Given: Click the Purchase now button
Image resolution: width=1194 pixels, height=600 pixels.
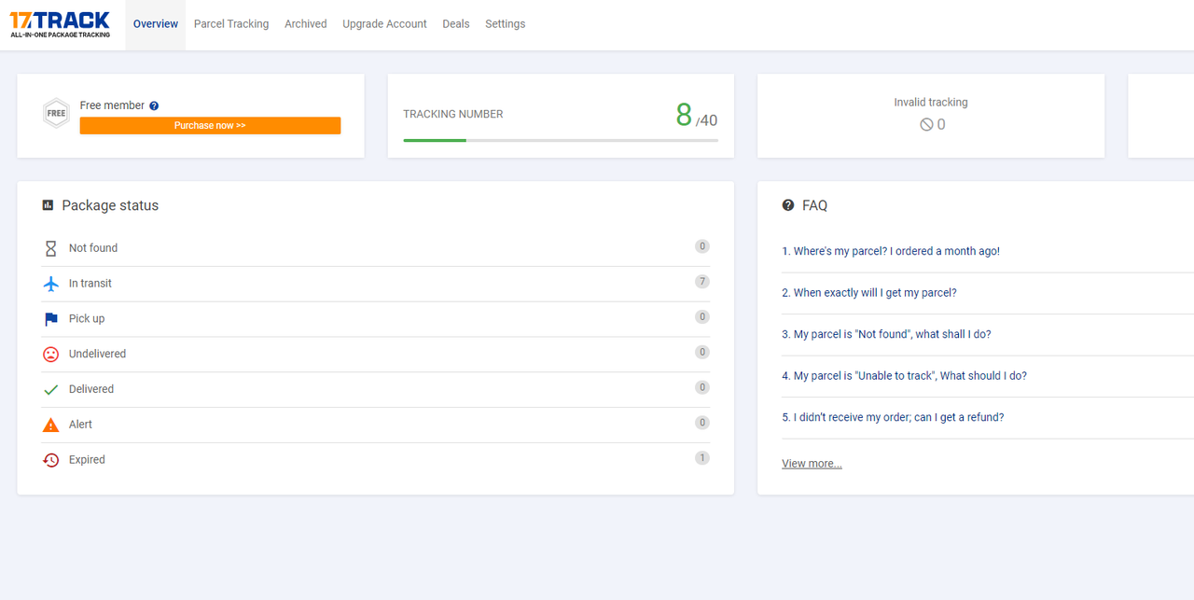Looking at the screenshot, I should pyautogui.click(x=210, y=125).
